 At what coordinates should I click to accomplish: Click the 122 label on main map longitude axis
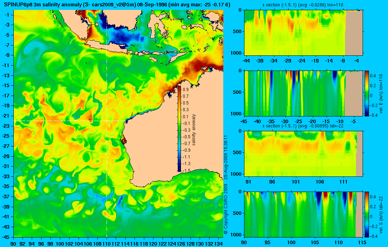point(163,244)
